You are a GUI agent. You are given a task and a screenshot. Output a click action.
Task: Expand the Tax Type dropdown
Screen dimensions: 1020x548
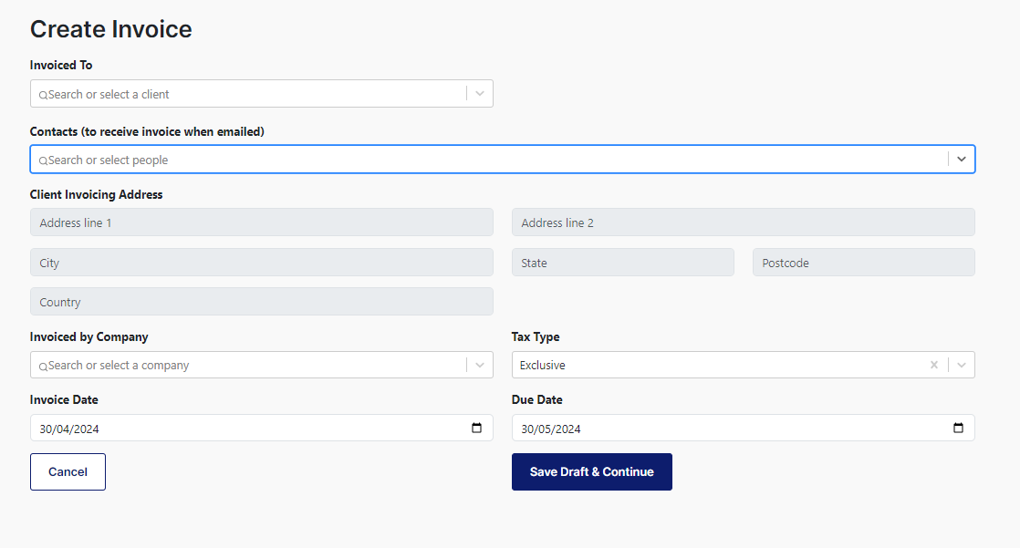pyautogui.click(x=961, y=364)
